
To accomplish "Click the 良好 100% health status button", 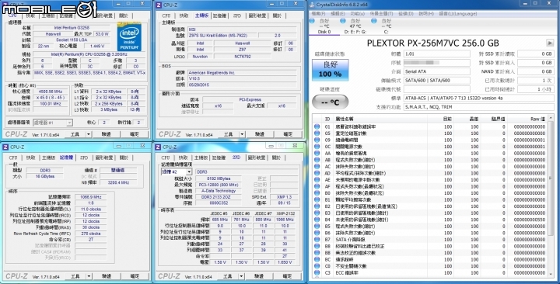I will pos(331,70).
